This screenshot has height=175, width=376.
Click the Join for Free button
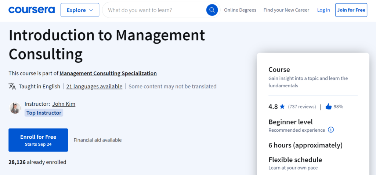pyautogui.click(x=351, y=10)
